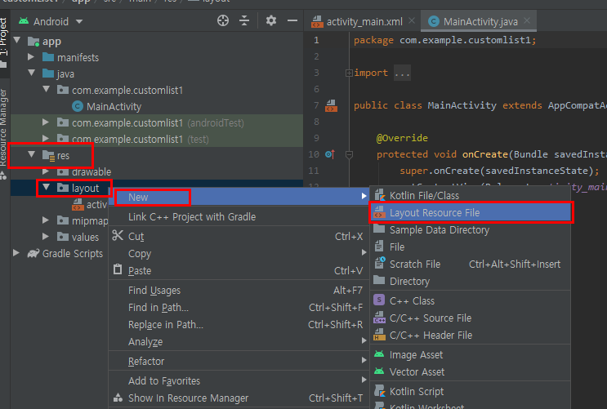
Task: Open Add to Favorites submenu
Action: click(x=239, y=380)
